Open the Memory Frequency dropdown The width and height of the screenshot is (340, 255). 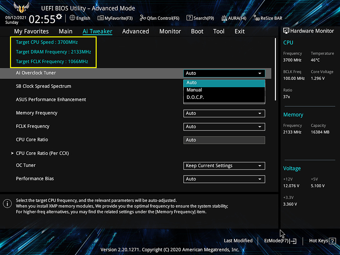pos(224,113)
